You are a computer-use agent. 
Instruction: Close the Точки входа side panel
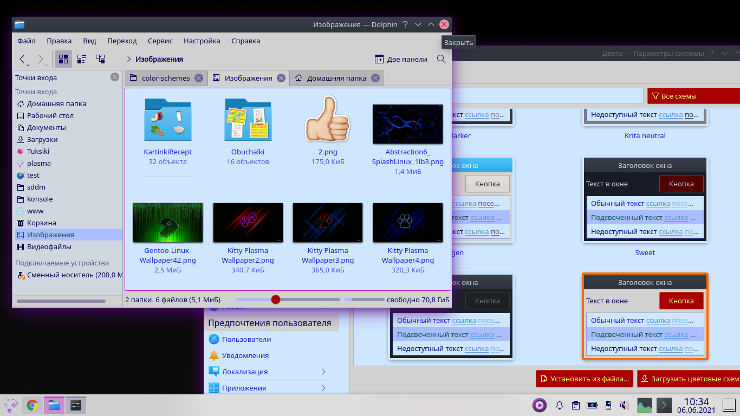coord(115,77)
